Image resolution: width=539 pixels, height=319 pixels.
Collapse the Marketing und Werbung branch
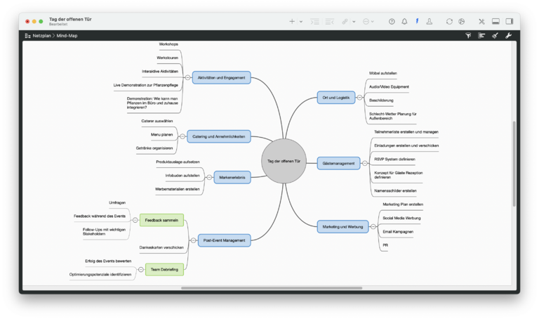click(x=373, y=227)
